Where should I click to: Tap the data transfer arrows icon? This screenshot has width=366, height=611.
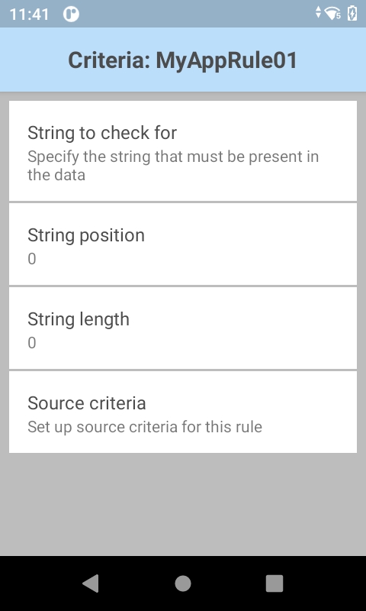pyautogui.click(x=318, y=12)
